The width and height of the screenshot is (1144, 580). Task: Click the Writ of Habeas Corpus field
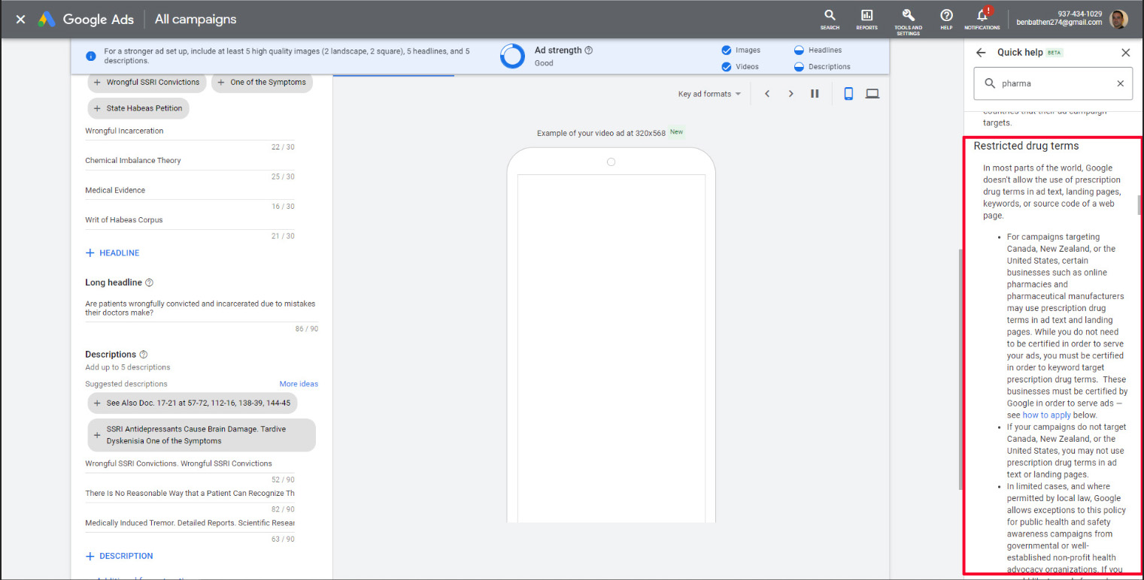pyautogui.click(x=188, y=220)
